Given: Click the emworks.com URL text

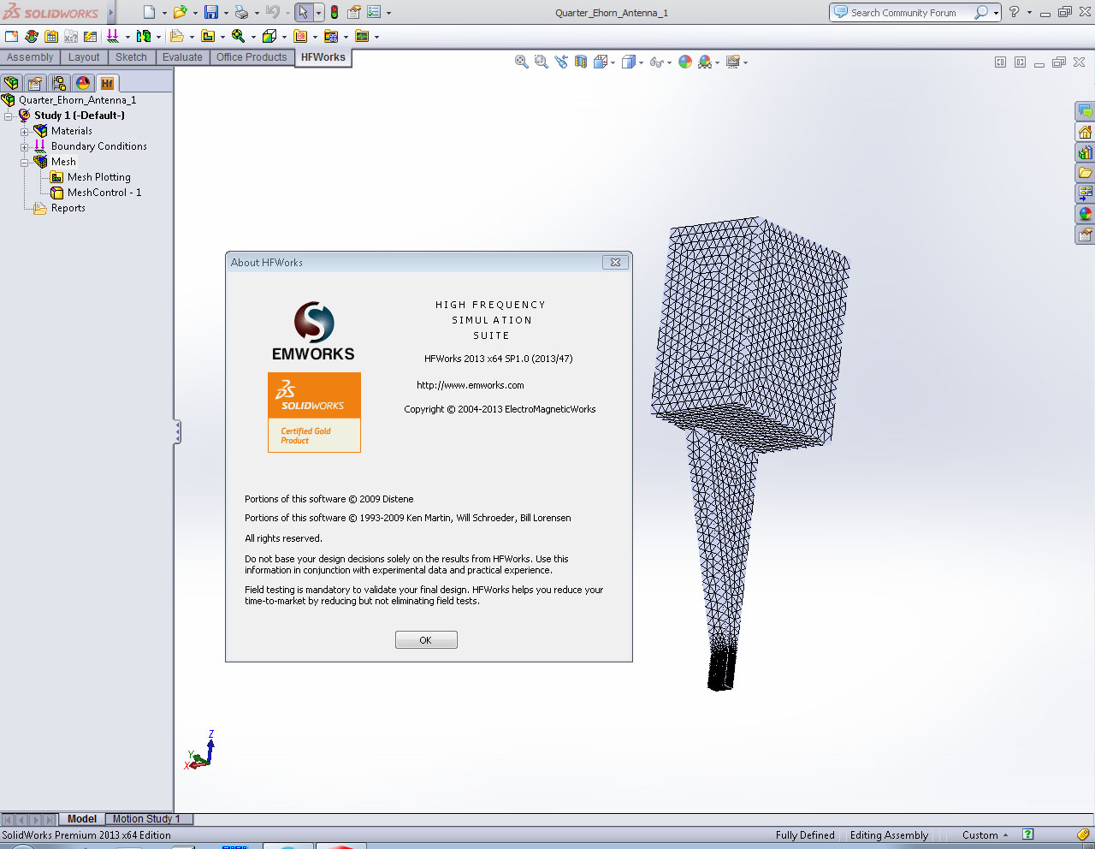Looking at the screenshot, I should (x=471, y=385).
